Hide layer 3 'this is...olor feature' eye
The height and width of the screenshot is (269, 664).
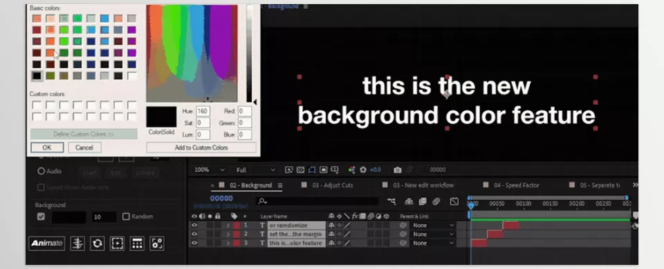pos(194,243)
